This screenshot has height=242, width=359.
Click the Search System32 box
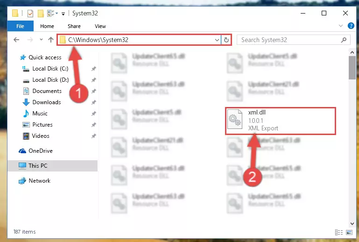pyautogui.click(x=293, y=40)
